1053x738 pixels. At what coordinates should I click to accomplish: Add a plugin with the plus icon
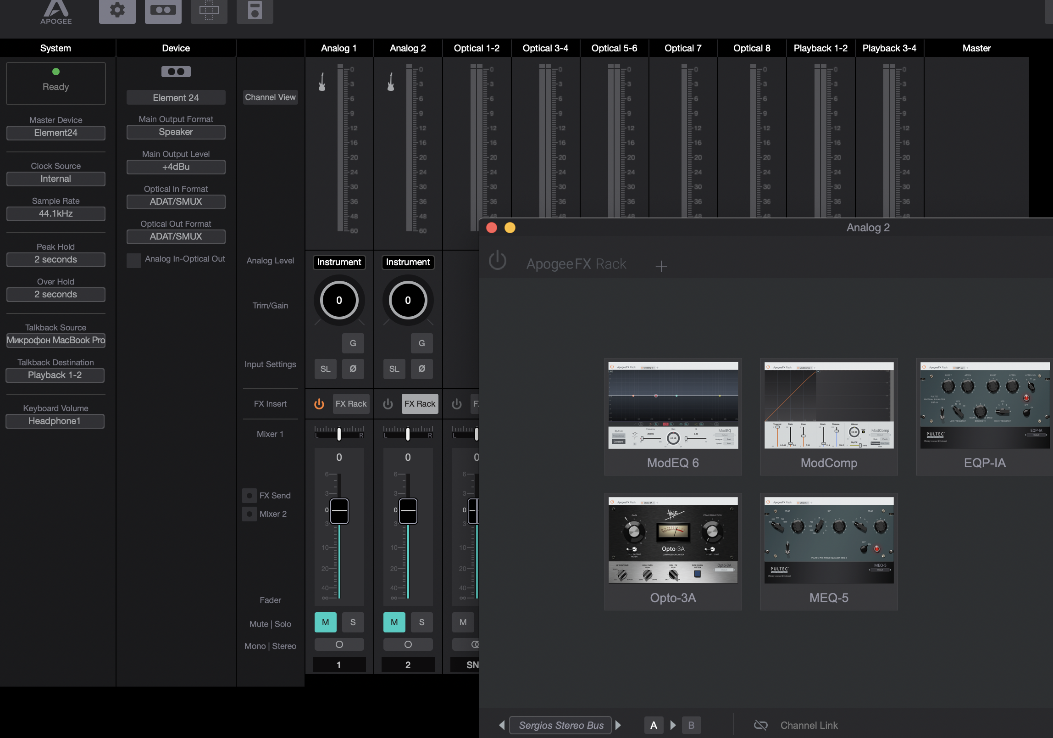[x=661, y=266]
